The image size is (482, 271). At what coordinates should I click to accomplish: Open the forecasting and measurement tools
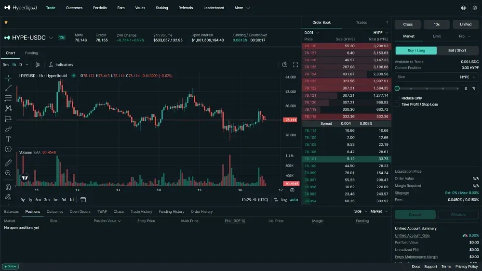tap(8, 119)
